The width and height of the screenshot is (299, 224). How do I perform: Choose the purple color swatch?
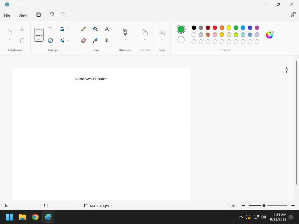(257, 28)
